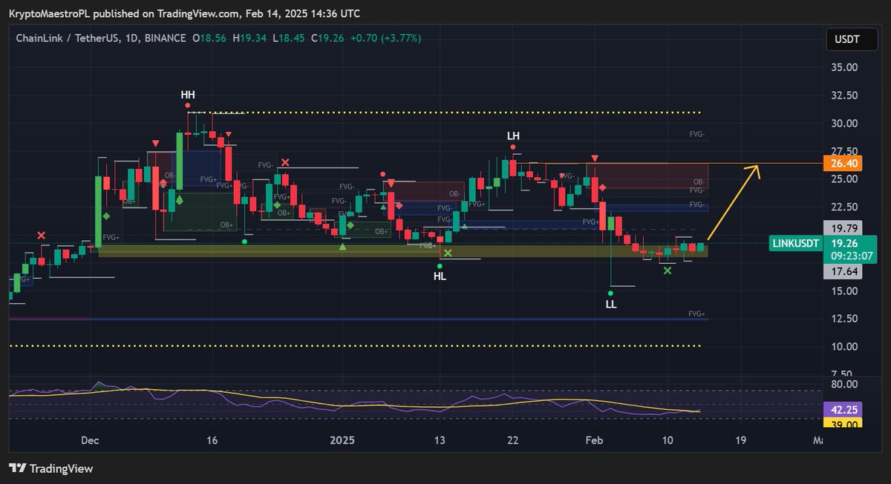Viewport: 891px width, 484px height.
Task: Click the +0.70 (+3.77%) change value
Action: tap(385, 38)
